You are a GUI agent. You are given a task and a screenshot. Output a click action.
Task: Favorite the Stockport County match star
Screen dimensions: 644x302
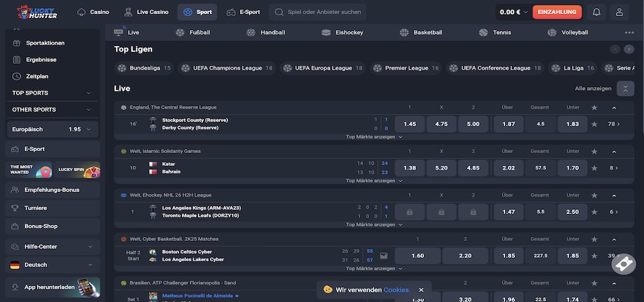pos(594,124)
